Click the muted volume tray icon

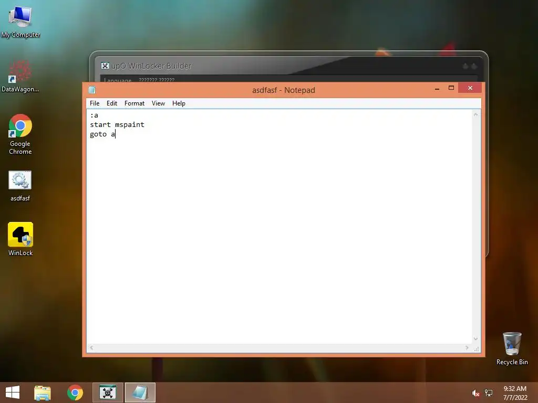[x=475, y=393]
